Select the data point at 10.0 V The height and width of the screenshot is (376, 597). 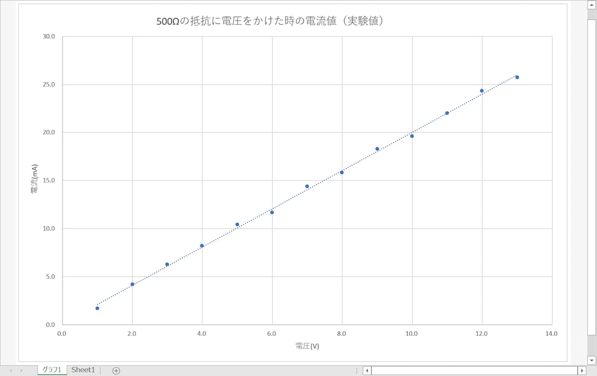412,136
